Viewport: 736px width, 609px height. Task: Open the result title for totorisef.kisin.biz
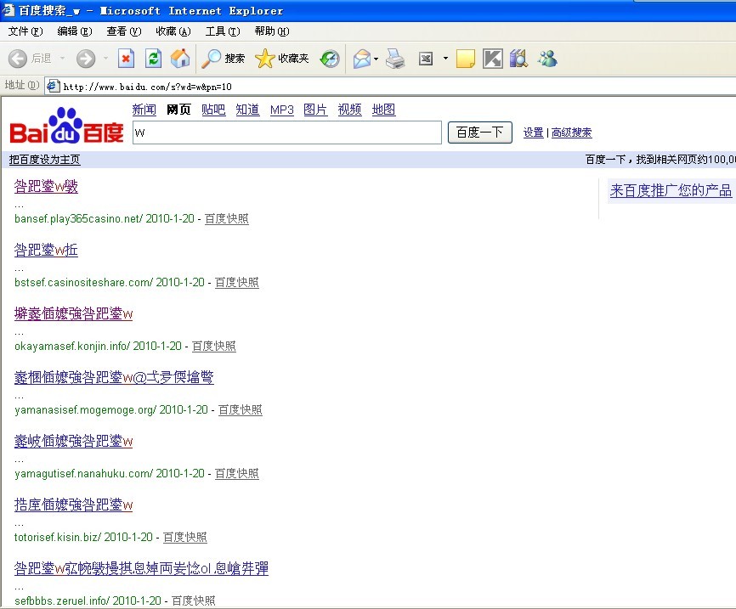click(x=74, y=505)
